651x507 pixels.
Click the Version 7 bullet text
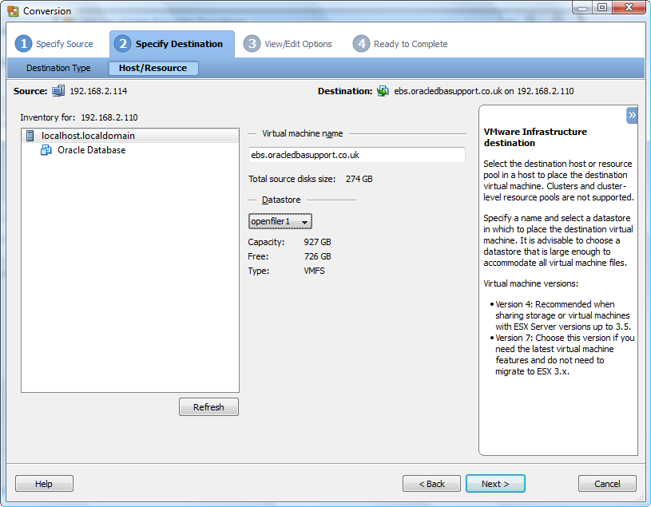(565, 355)
